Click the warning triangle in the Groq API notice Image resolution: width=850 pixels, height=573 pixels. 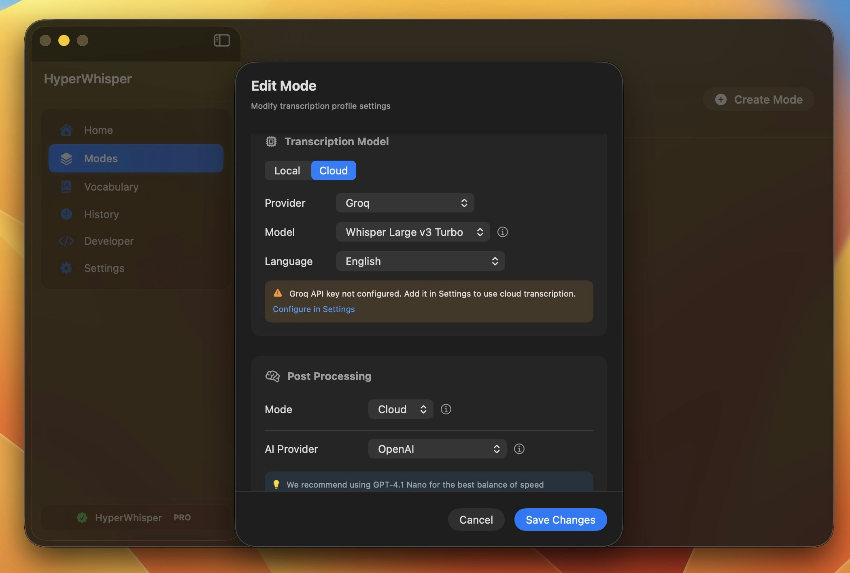[278, 293]
